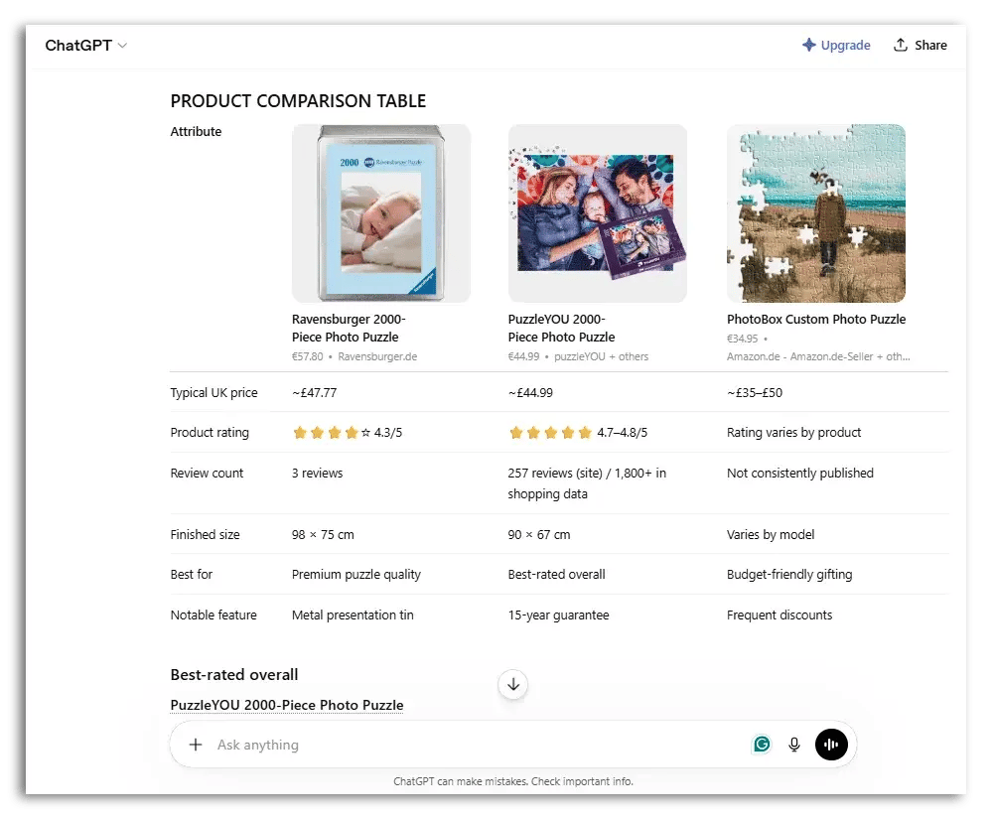
Task: Click the Typical UK price row label
Action: (x=214, y=392)
